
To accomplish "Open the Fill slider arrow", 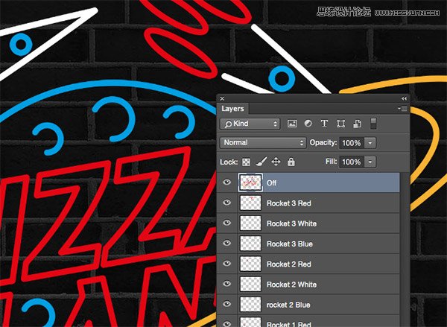I will (370, 162).
